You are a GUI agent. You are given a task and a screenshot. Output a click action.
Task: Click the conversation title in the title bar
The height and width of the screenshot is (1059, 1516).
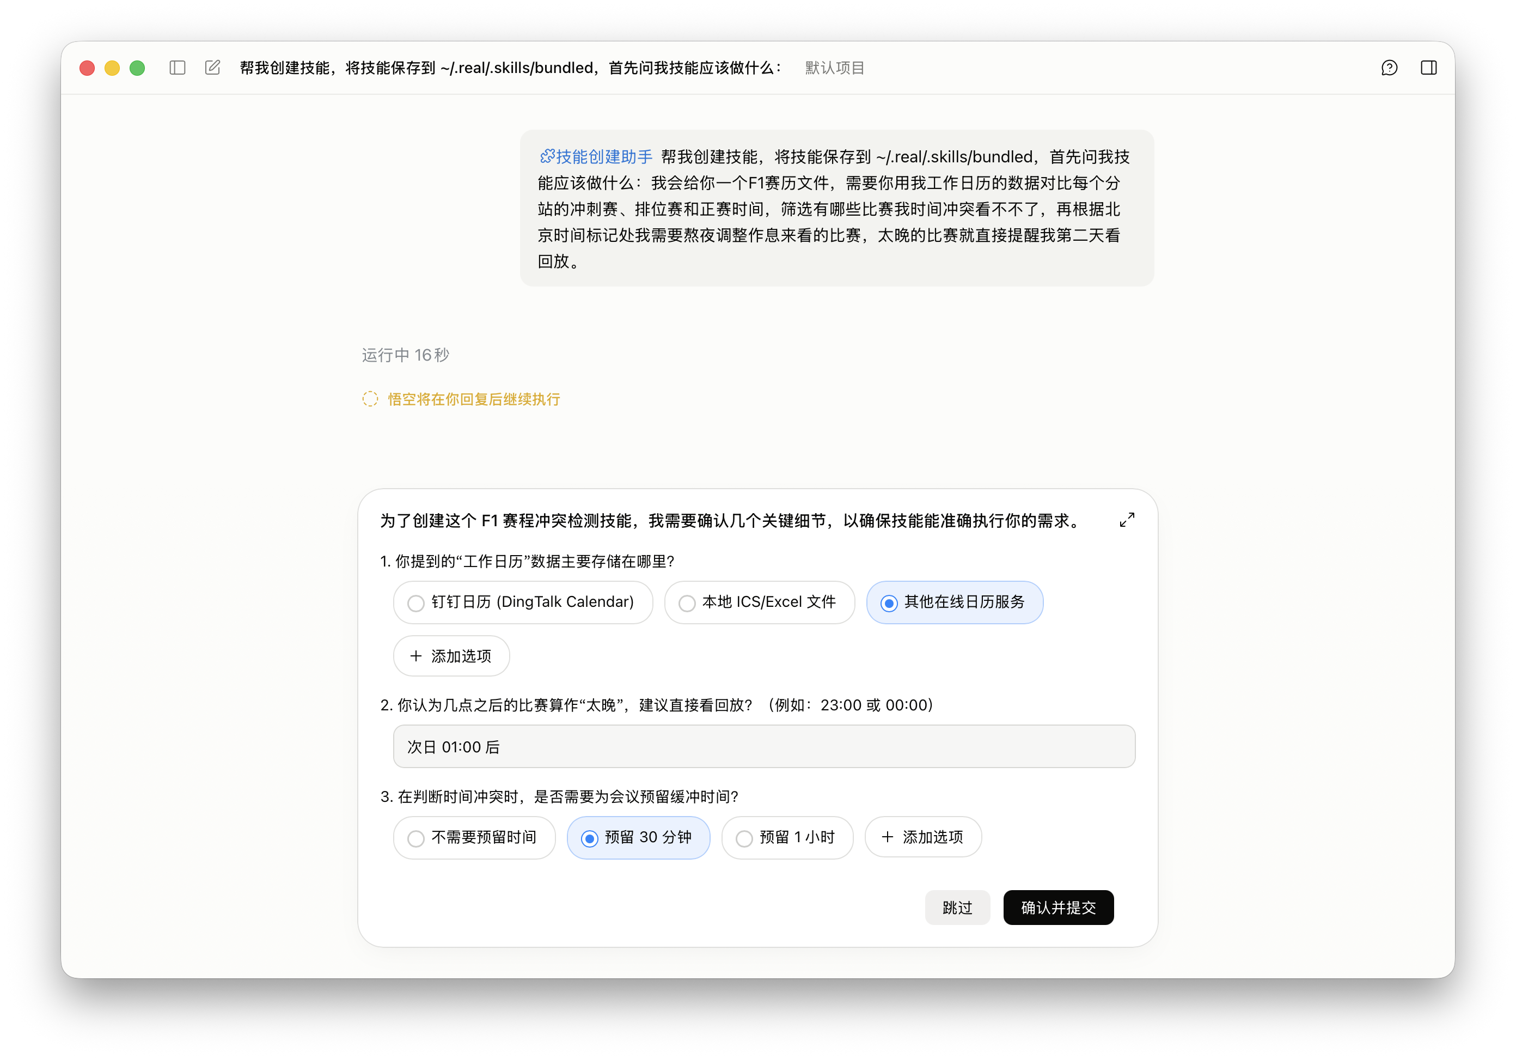click(x=509, y=66)
